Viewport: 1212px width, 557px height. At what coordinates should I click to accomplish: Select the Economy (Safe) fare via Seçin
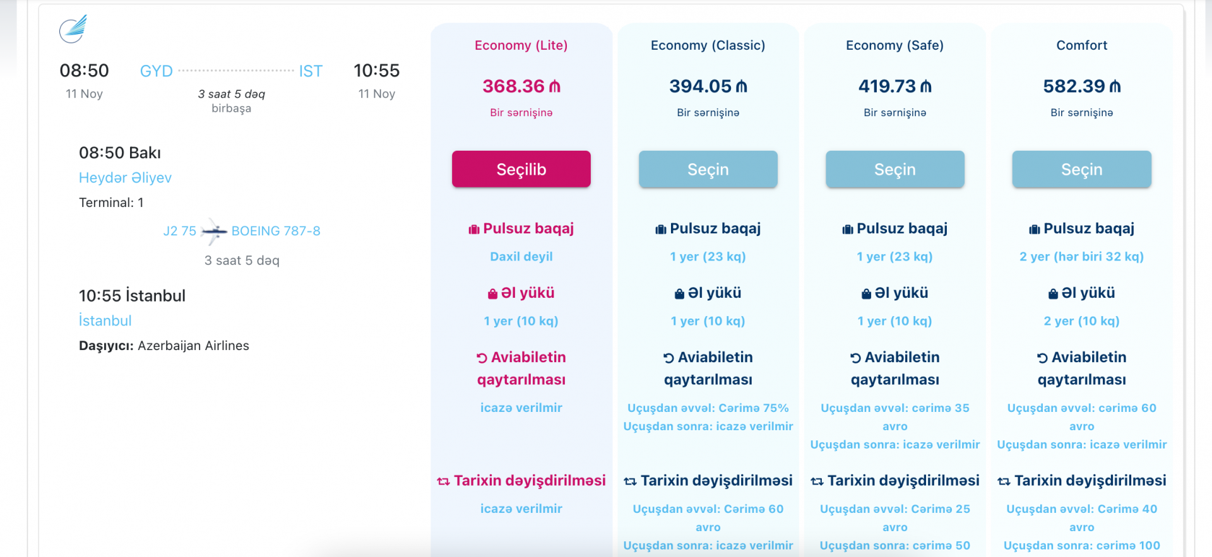pos(895,169)
